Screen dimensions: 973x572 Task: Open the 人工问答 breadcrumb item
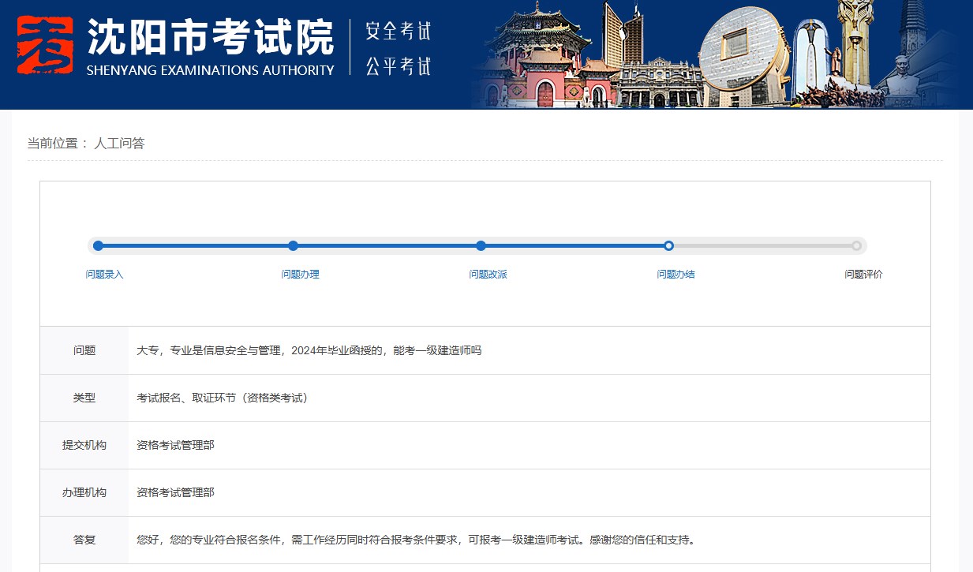point(118,143)
